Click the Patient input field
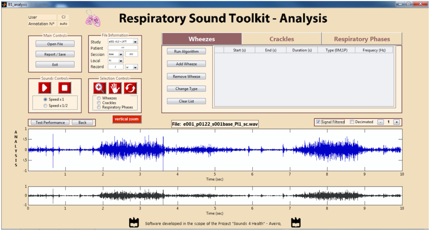 (x=123, y=48)
